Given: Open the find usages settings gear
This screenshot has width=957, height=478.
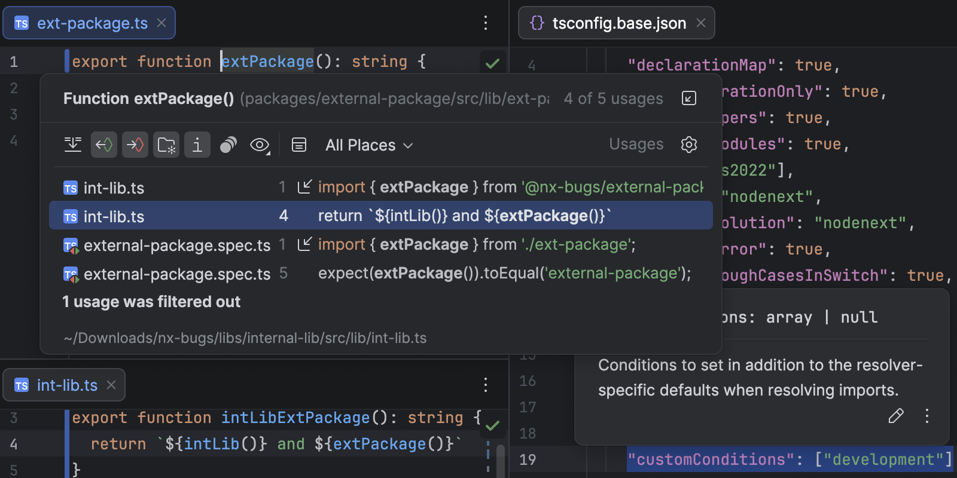Looking at the screenshot, I should point(689,145).
